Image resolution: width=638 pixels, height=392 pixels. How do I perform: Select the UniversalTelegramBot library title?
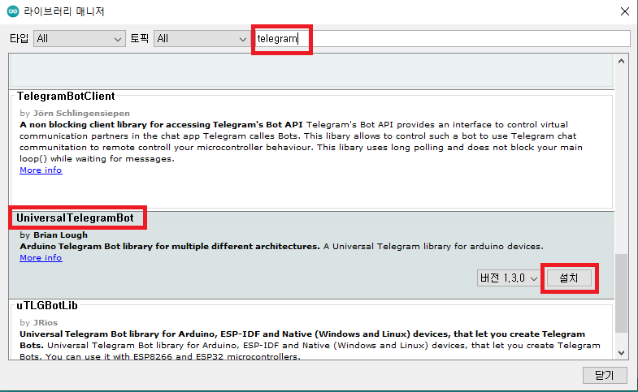click(x=75, y=218)
